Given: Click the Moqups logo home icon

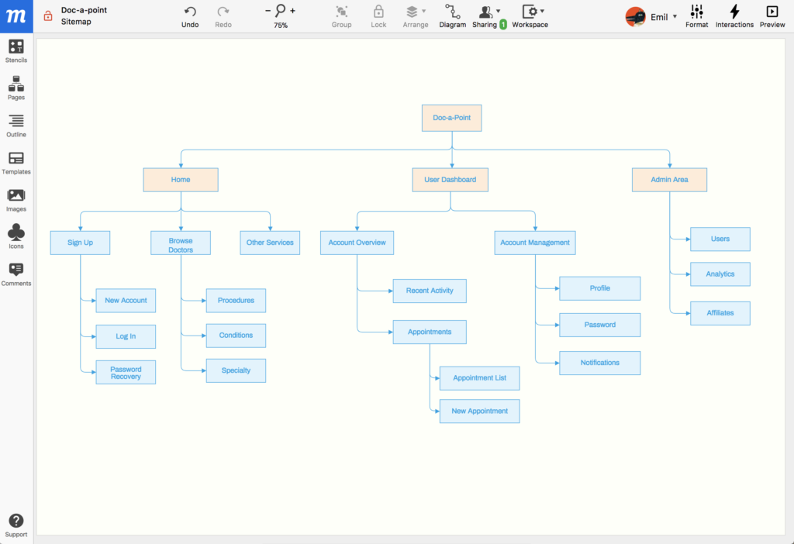Looking at the screenshot, I should pyautogui.click(x=16, y=16).
